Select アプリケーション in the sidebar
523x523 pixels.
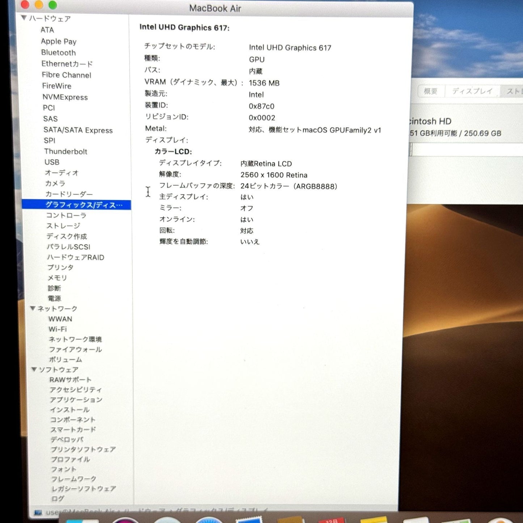tap(76, 400)
